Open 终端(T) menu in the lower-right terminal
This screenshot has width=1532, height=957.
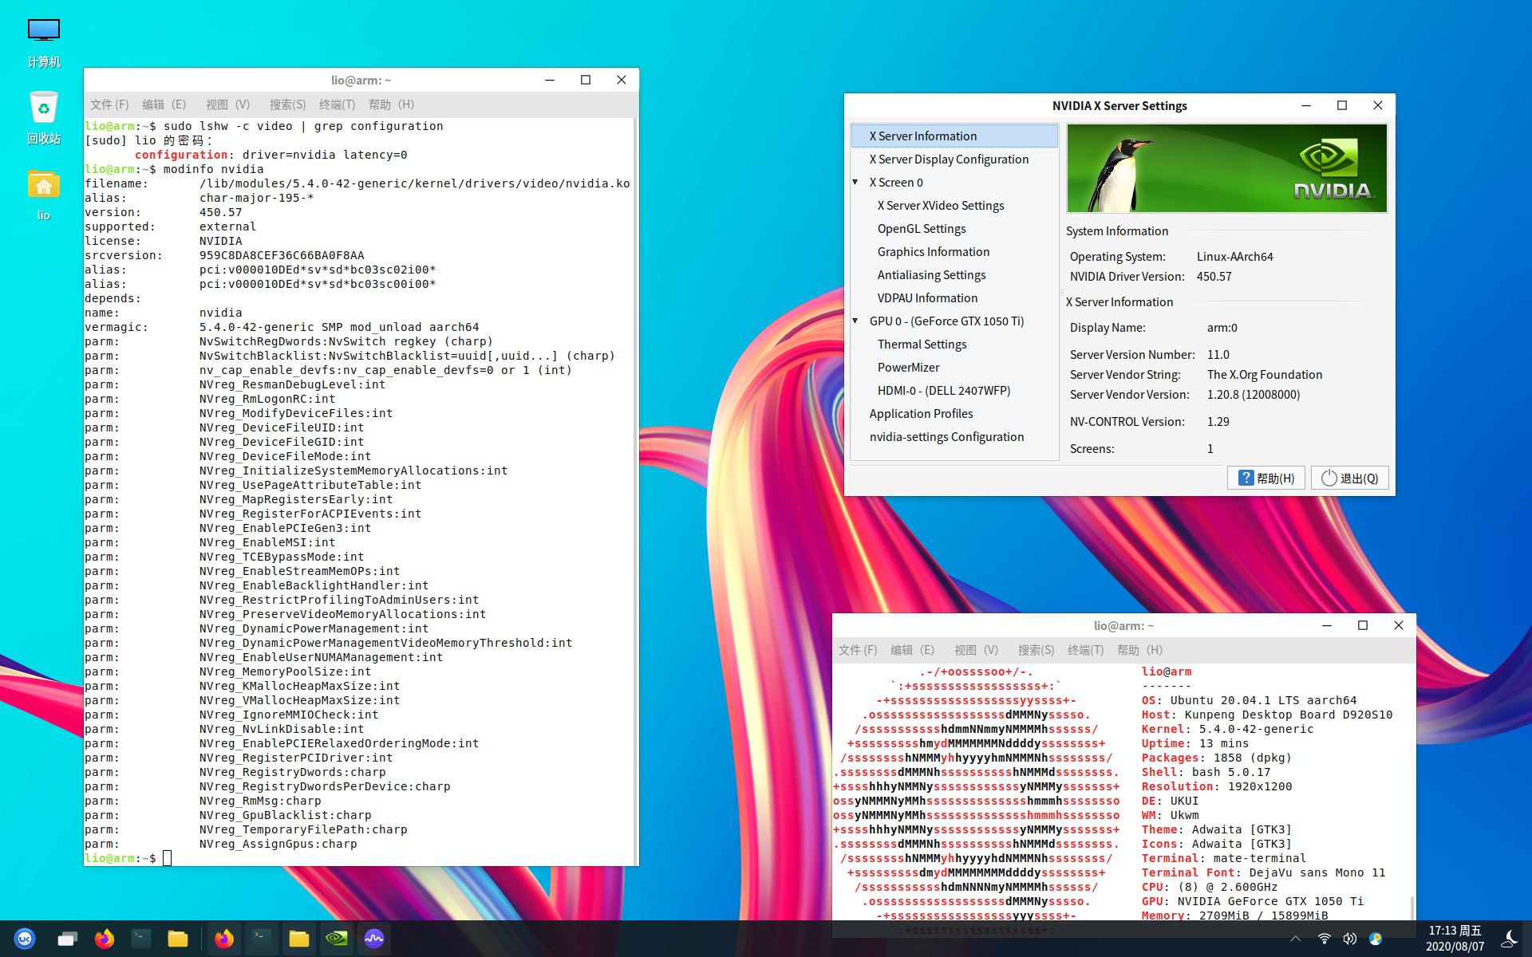coord(1085,650)
